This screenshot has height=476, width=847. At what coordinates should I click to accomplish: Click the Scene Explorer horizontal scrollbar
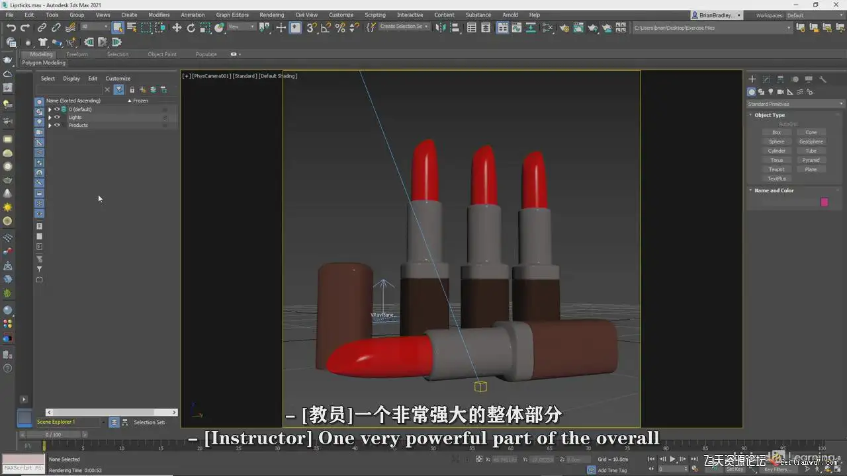pyautogui.click(x=111, y=413)
